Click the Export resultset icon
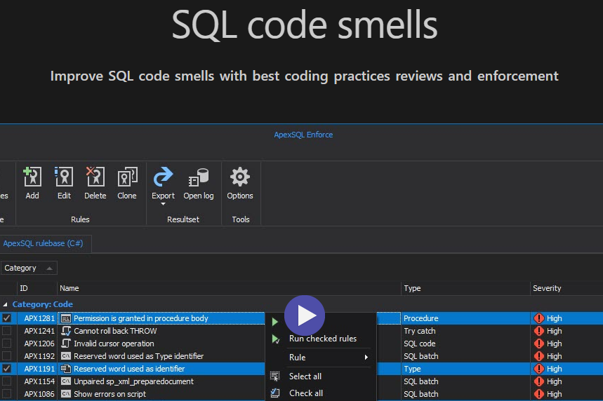Screen dimensions: 603x401 163,177
